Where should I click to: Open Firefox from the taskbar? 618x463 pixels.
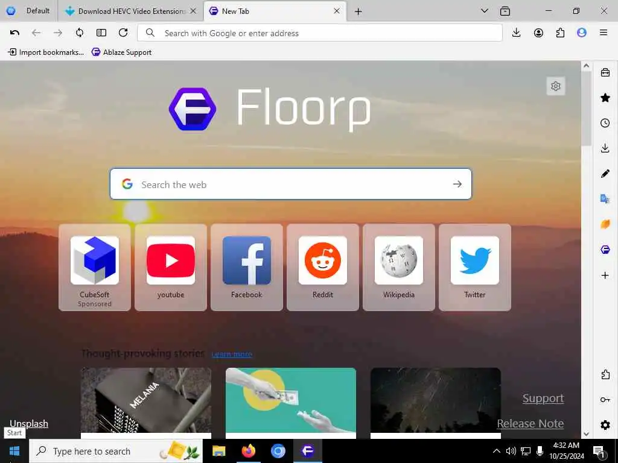click(x=248, y=451)
